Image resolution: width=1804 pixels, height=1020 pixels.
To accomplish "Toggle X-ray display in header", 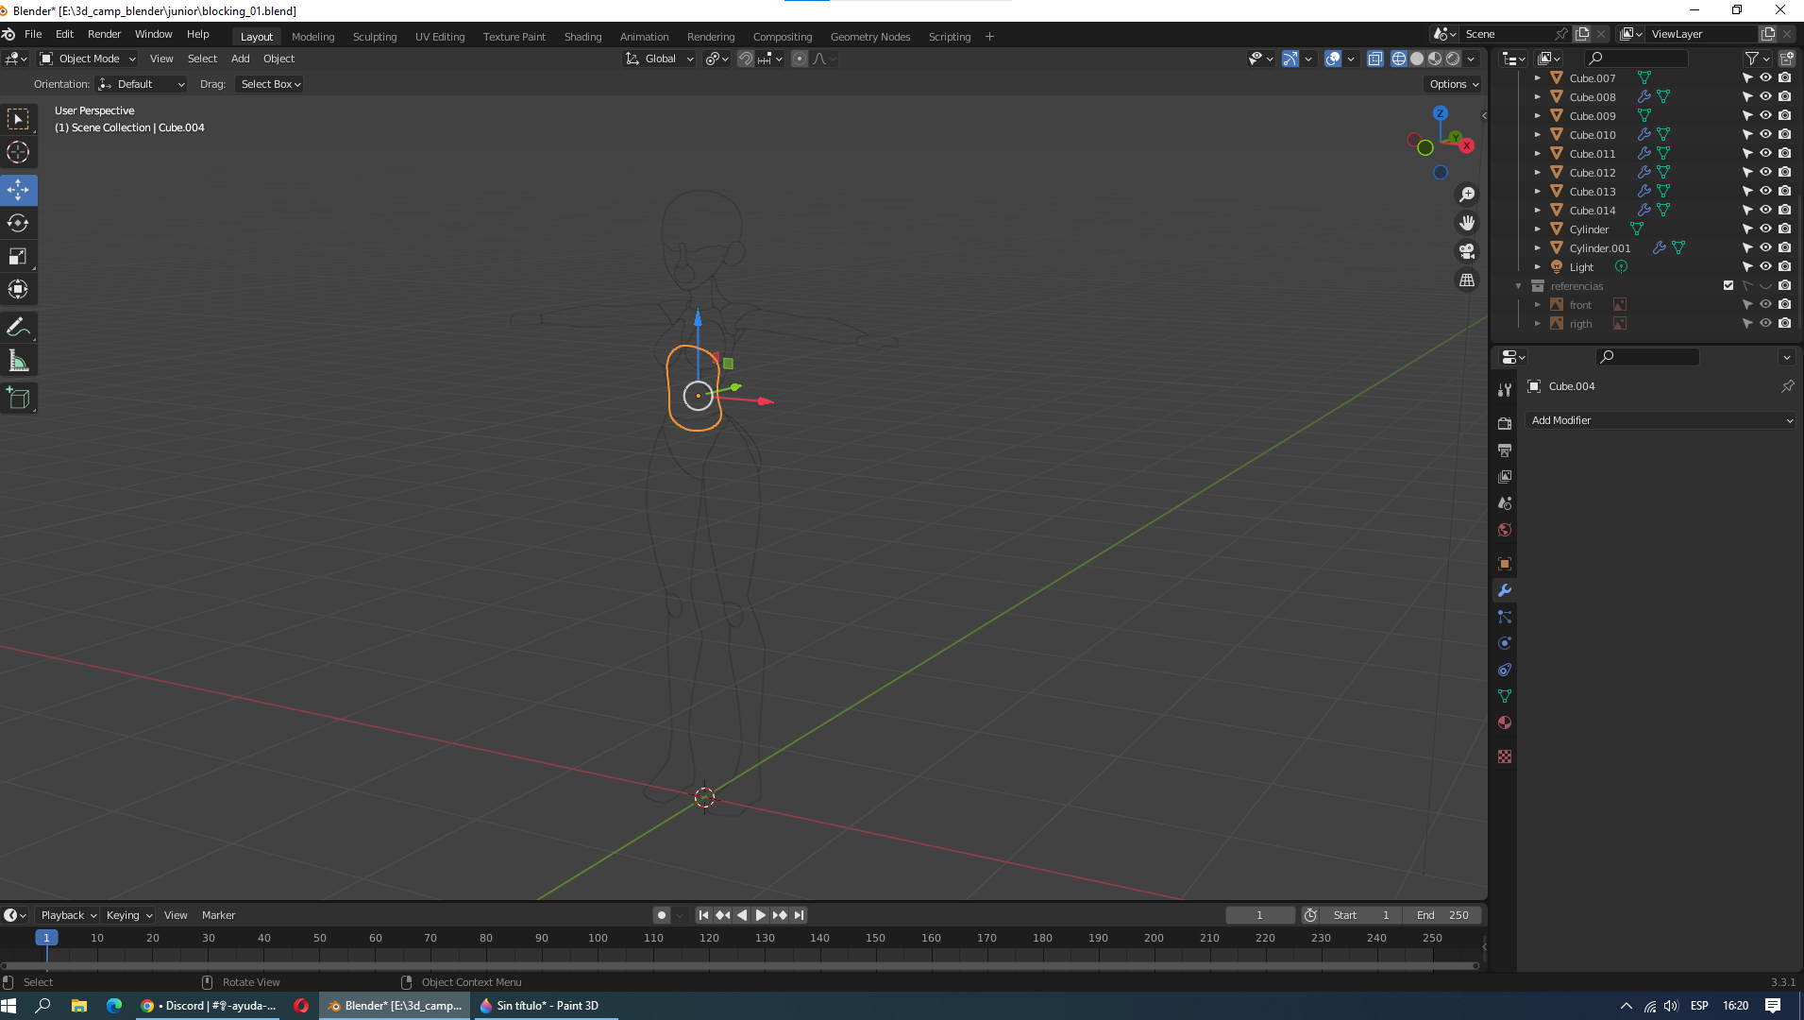I will tap(1375, 59).
